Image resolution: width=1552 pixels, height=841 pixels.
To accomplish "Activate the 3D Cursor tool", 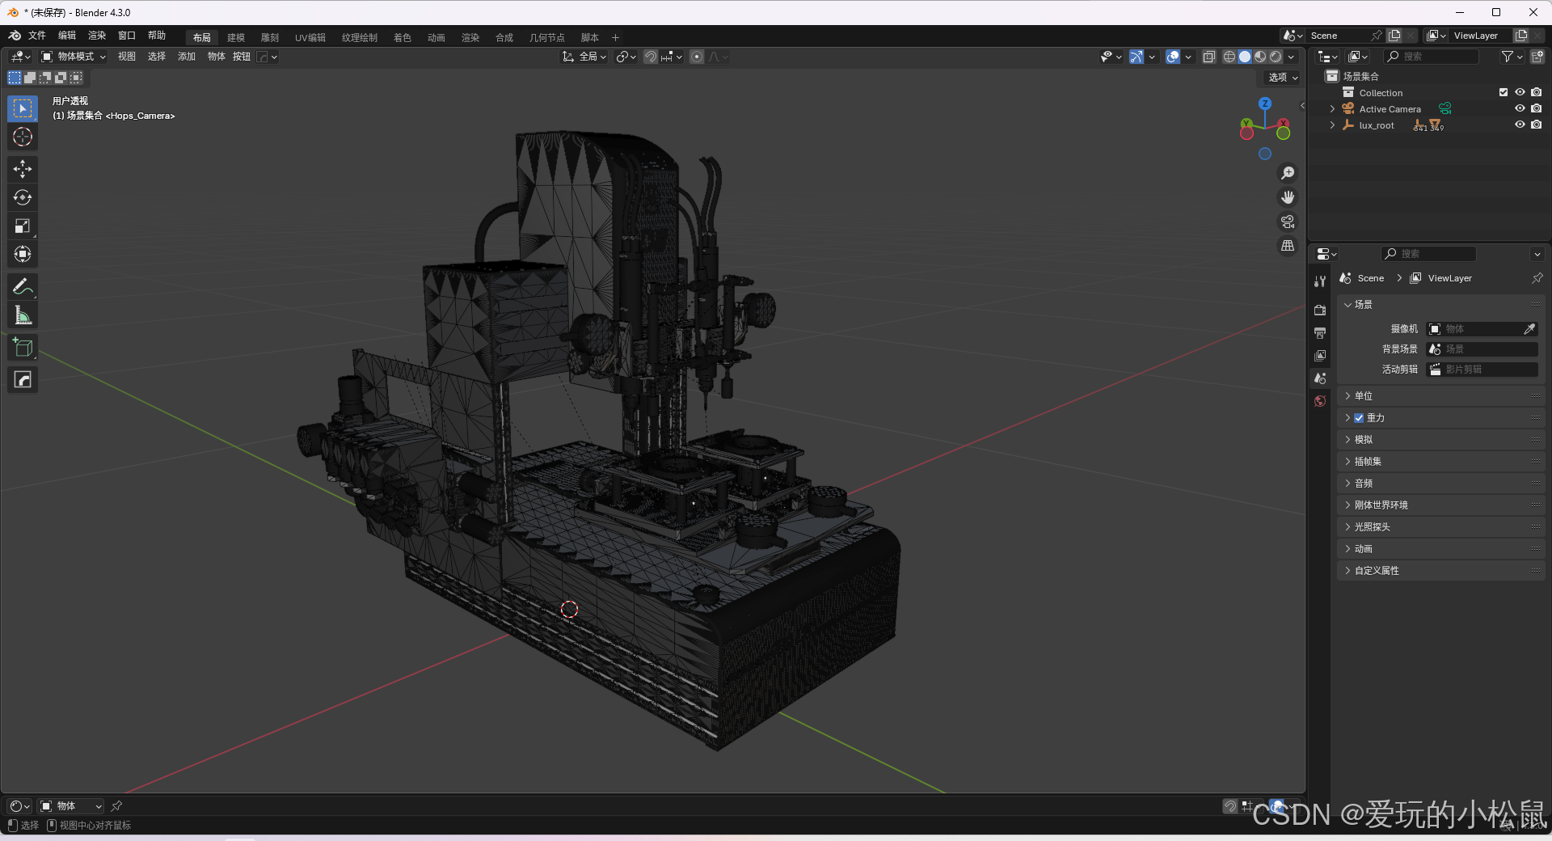I will (x=23, y=137).
